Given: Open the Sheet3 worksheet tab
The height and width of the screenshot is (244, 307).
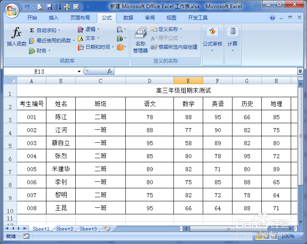Looking at the screenshot, I should [x=88, y=229].
